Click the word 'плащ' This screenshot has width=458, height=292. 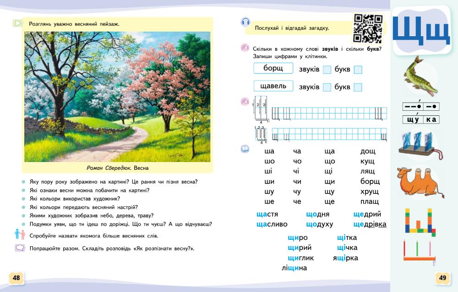click(x=370, y=201)
